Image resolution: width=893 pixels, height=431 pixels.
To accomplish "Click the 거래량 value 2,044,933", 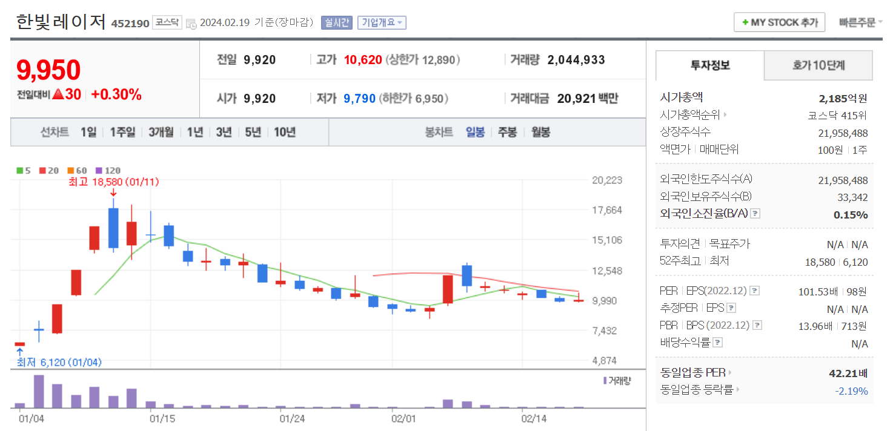I will (x=576, y=60).
